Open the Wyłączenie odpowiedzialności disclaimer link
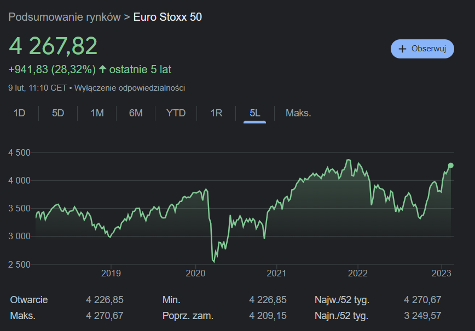475x331 pixels. (x=129, y=87)
